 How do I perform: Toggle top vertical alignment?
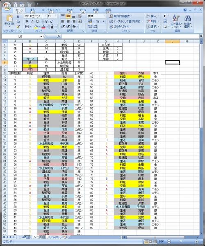pyautogui.click(x=63, y=16)
